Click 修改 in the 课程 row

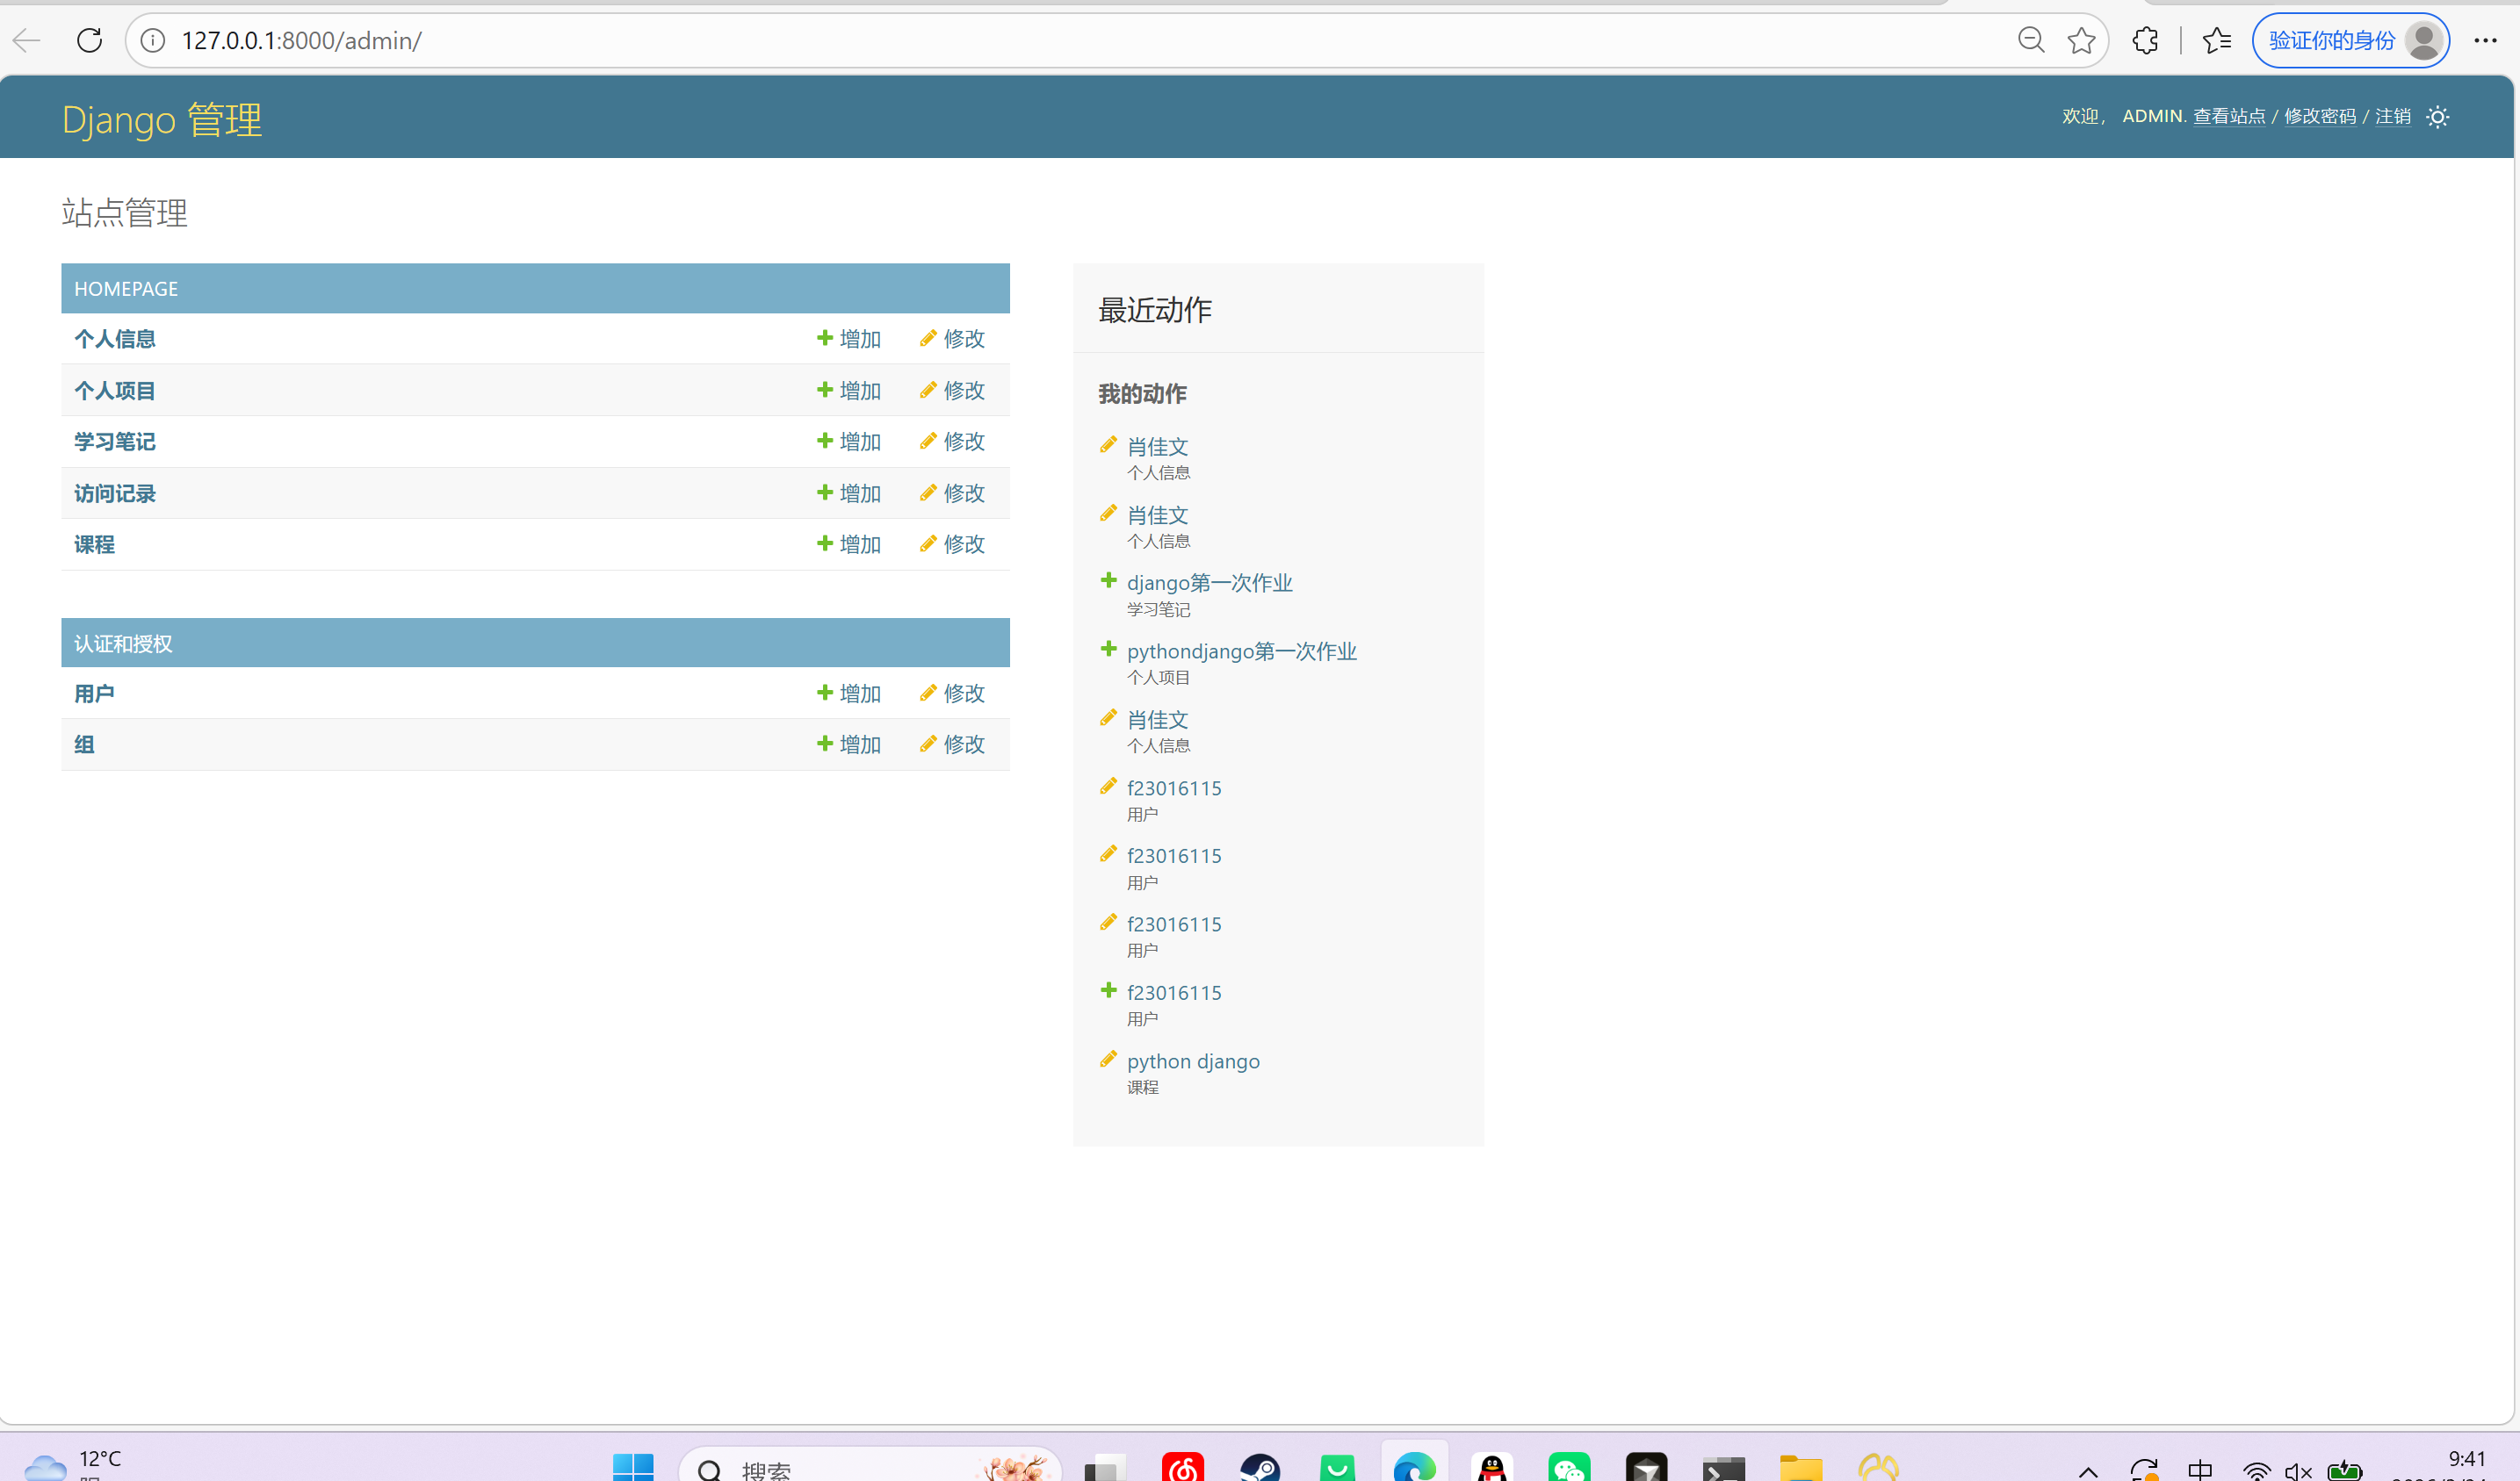click(952, 544)
